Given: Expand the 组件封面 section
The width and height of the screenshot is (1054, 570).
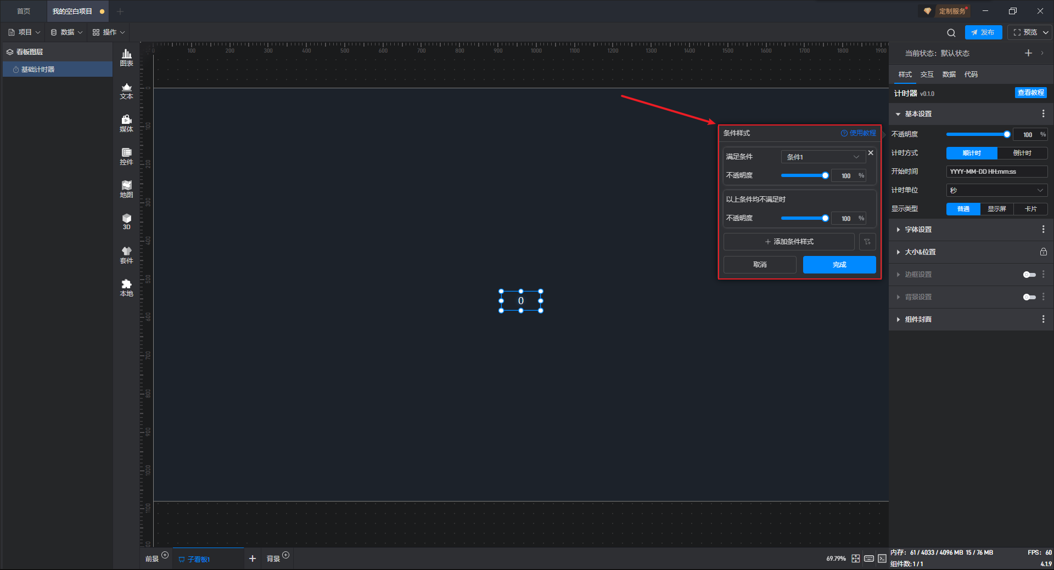Looking at the screenshot, I should click(898, 320).
